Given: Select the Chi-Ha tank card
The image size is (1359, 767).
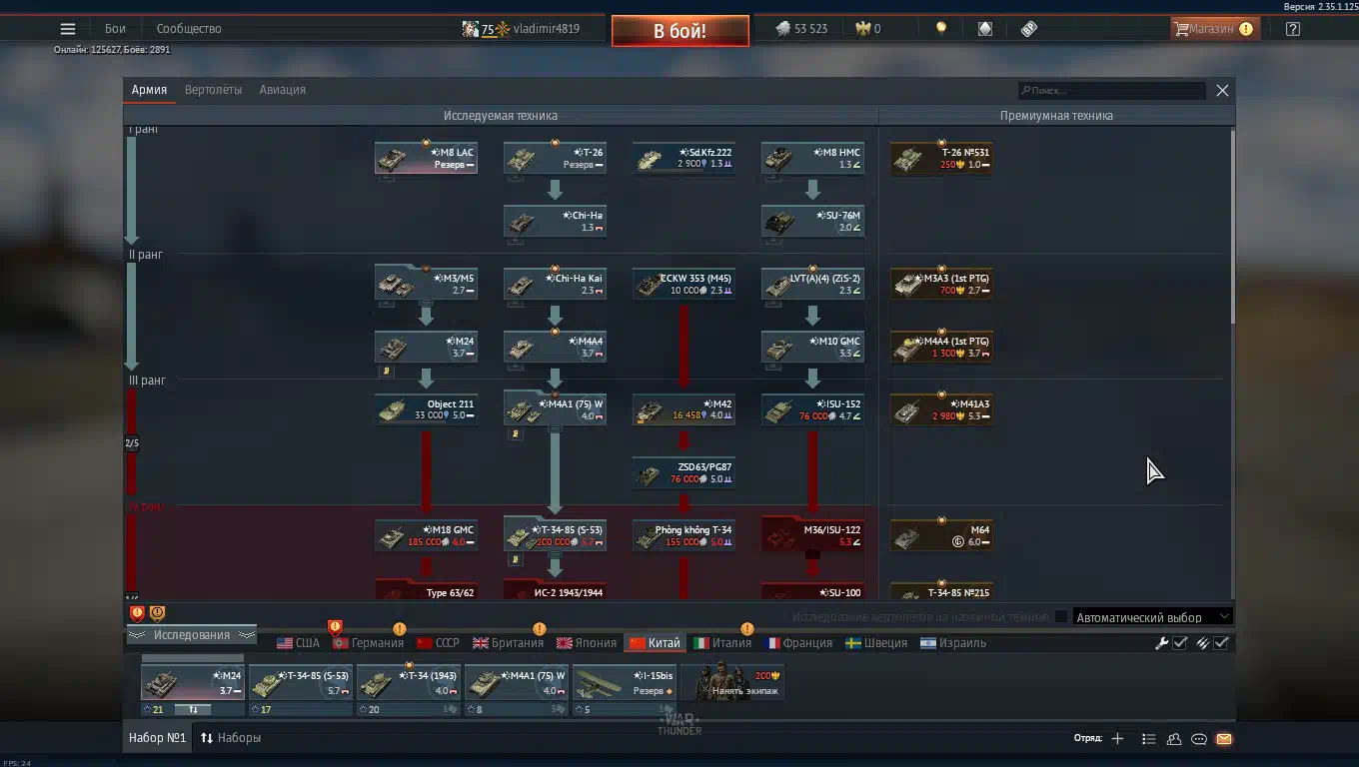Looking at the screenshot, I should coord(555,221).
